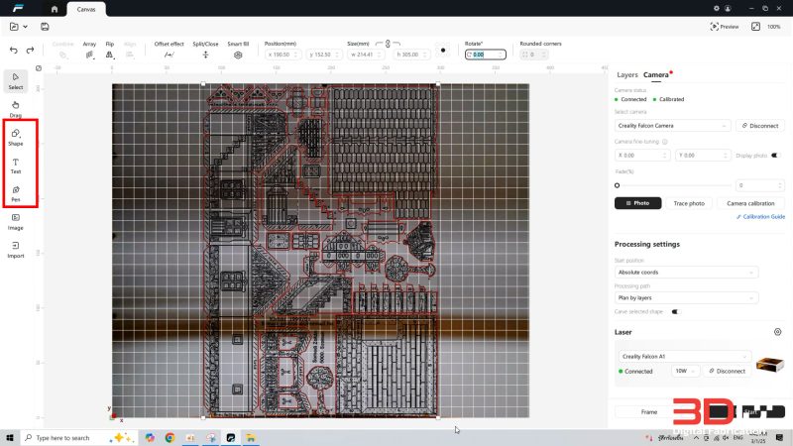Select the Pen tool
Image resolution: width=793 pixels, height=446 pixels.
(x=16, y=193)
